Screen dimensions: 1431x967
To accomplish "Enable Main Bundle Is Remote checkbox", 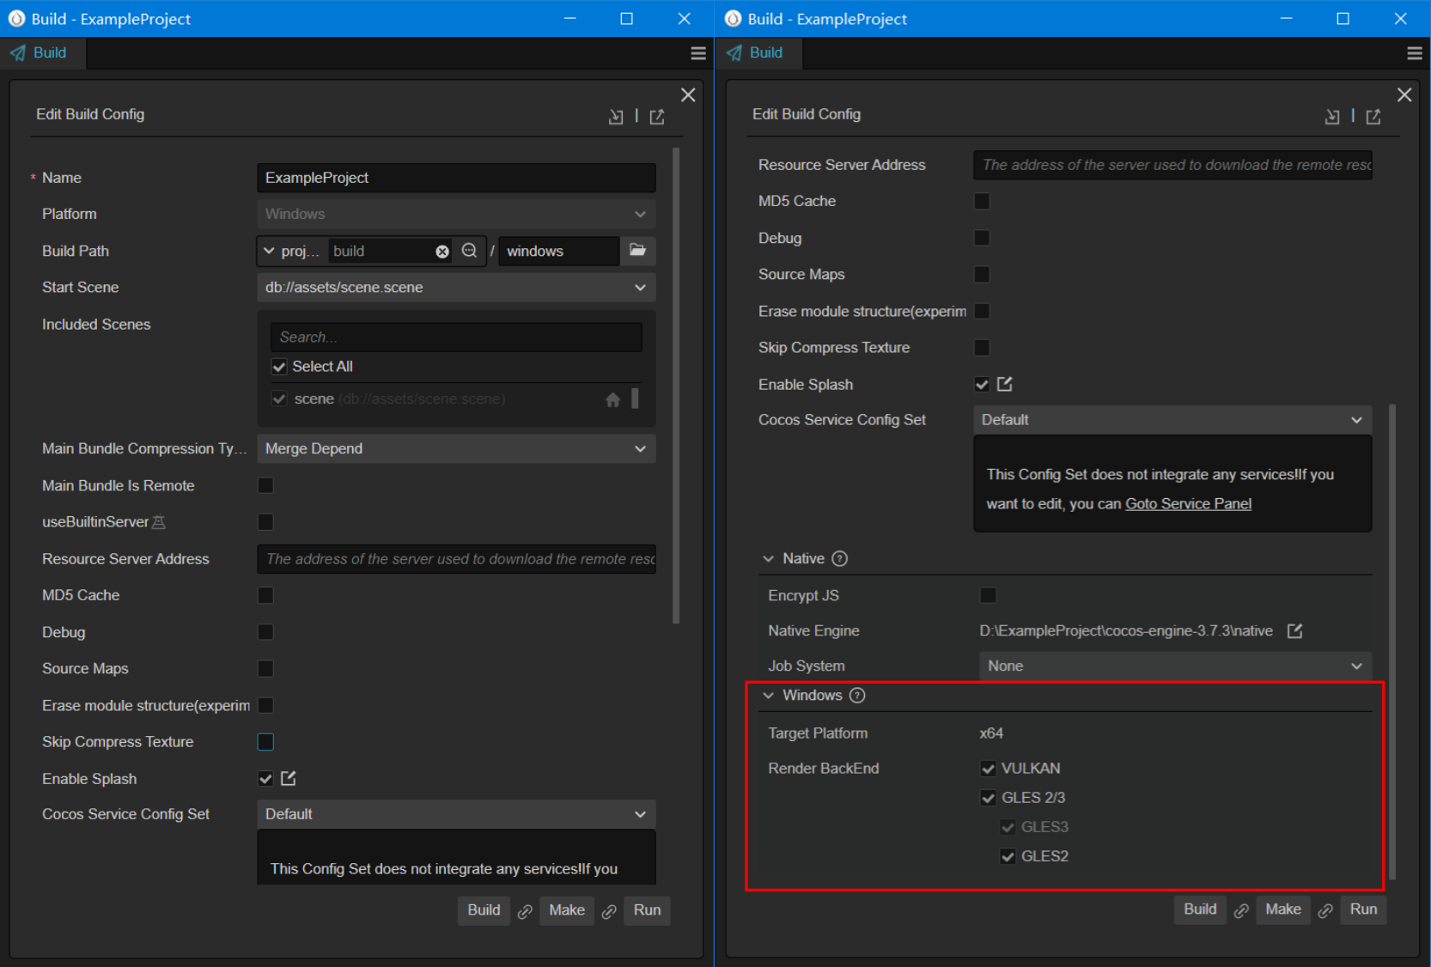I will coord(265,486).
